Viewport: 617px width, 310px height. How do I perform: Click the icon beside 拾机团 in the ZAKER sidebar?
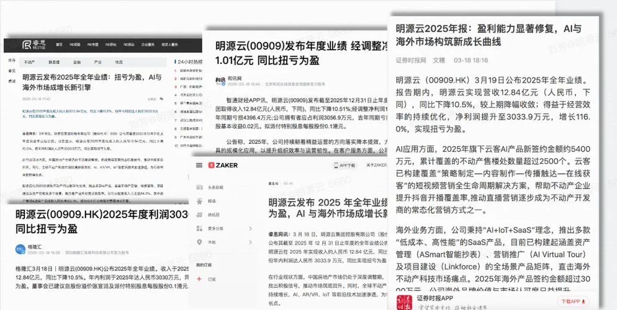point(199,215)
